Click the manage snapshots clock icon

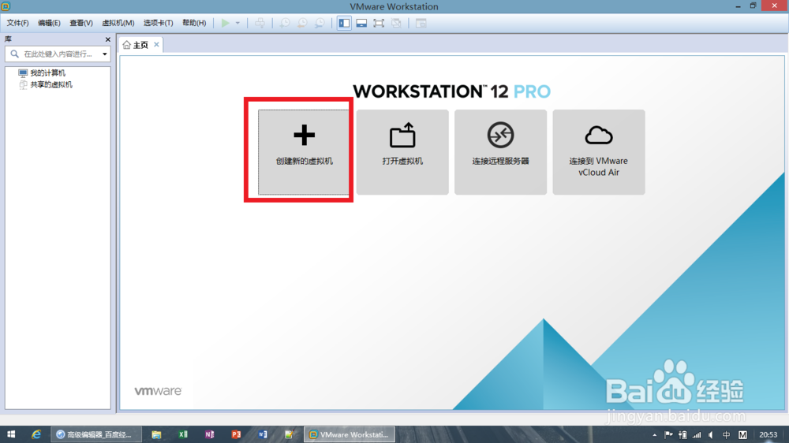click(320, 23)
